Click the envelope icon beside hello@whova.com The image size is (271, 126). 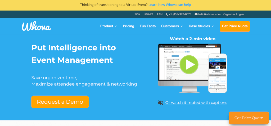pyautogui.click(x=196, y=14)
